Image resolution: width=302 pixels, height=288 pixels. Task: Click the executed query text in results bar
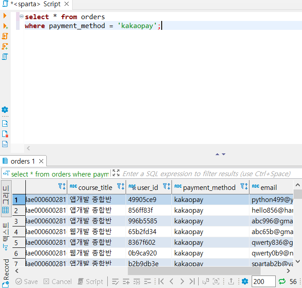click(60, 174)
